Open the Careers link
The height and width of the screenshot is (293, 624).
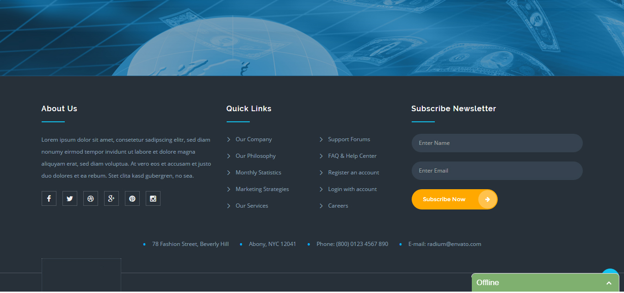click(338, 206)
